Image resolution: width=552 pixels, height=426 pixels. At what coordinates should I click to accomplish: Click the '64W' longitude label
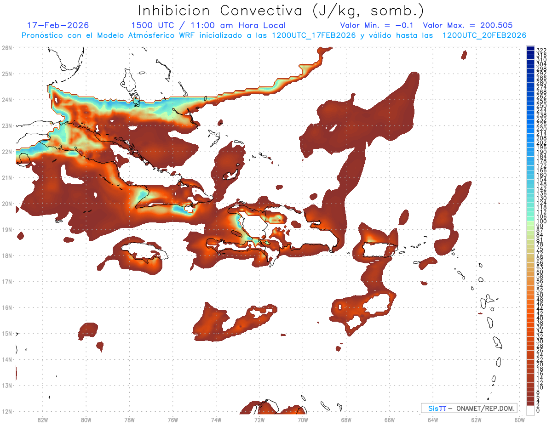click(433, 420)
